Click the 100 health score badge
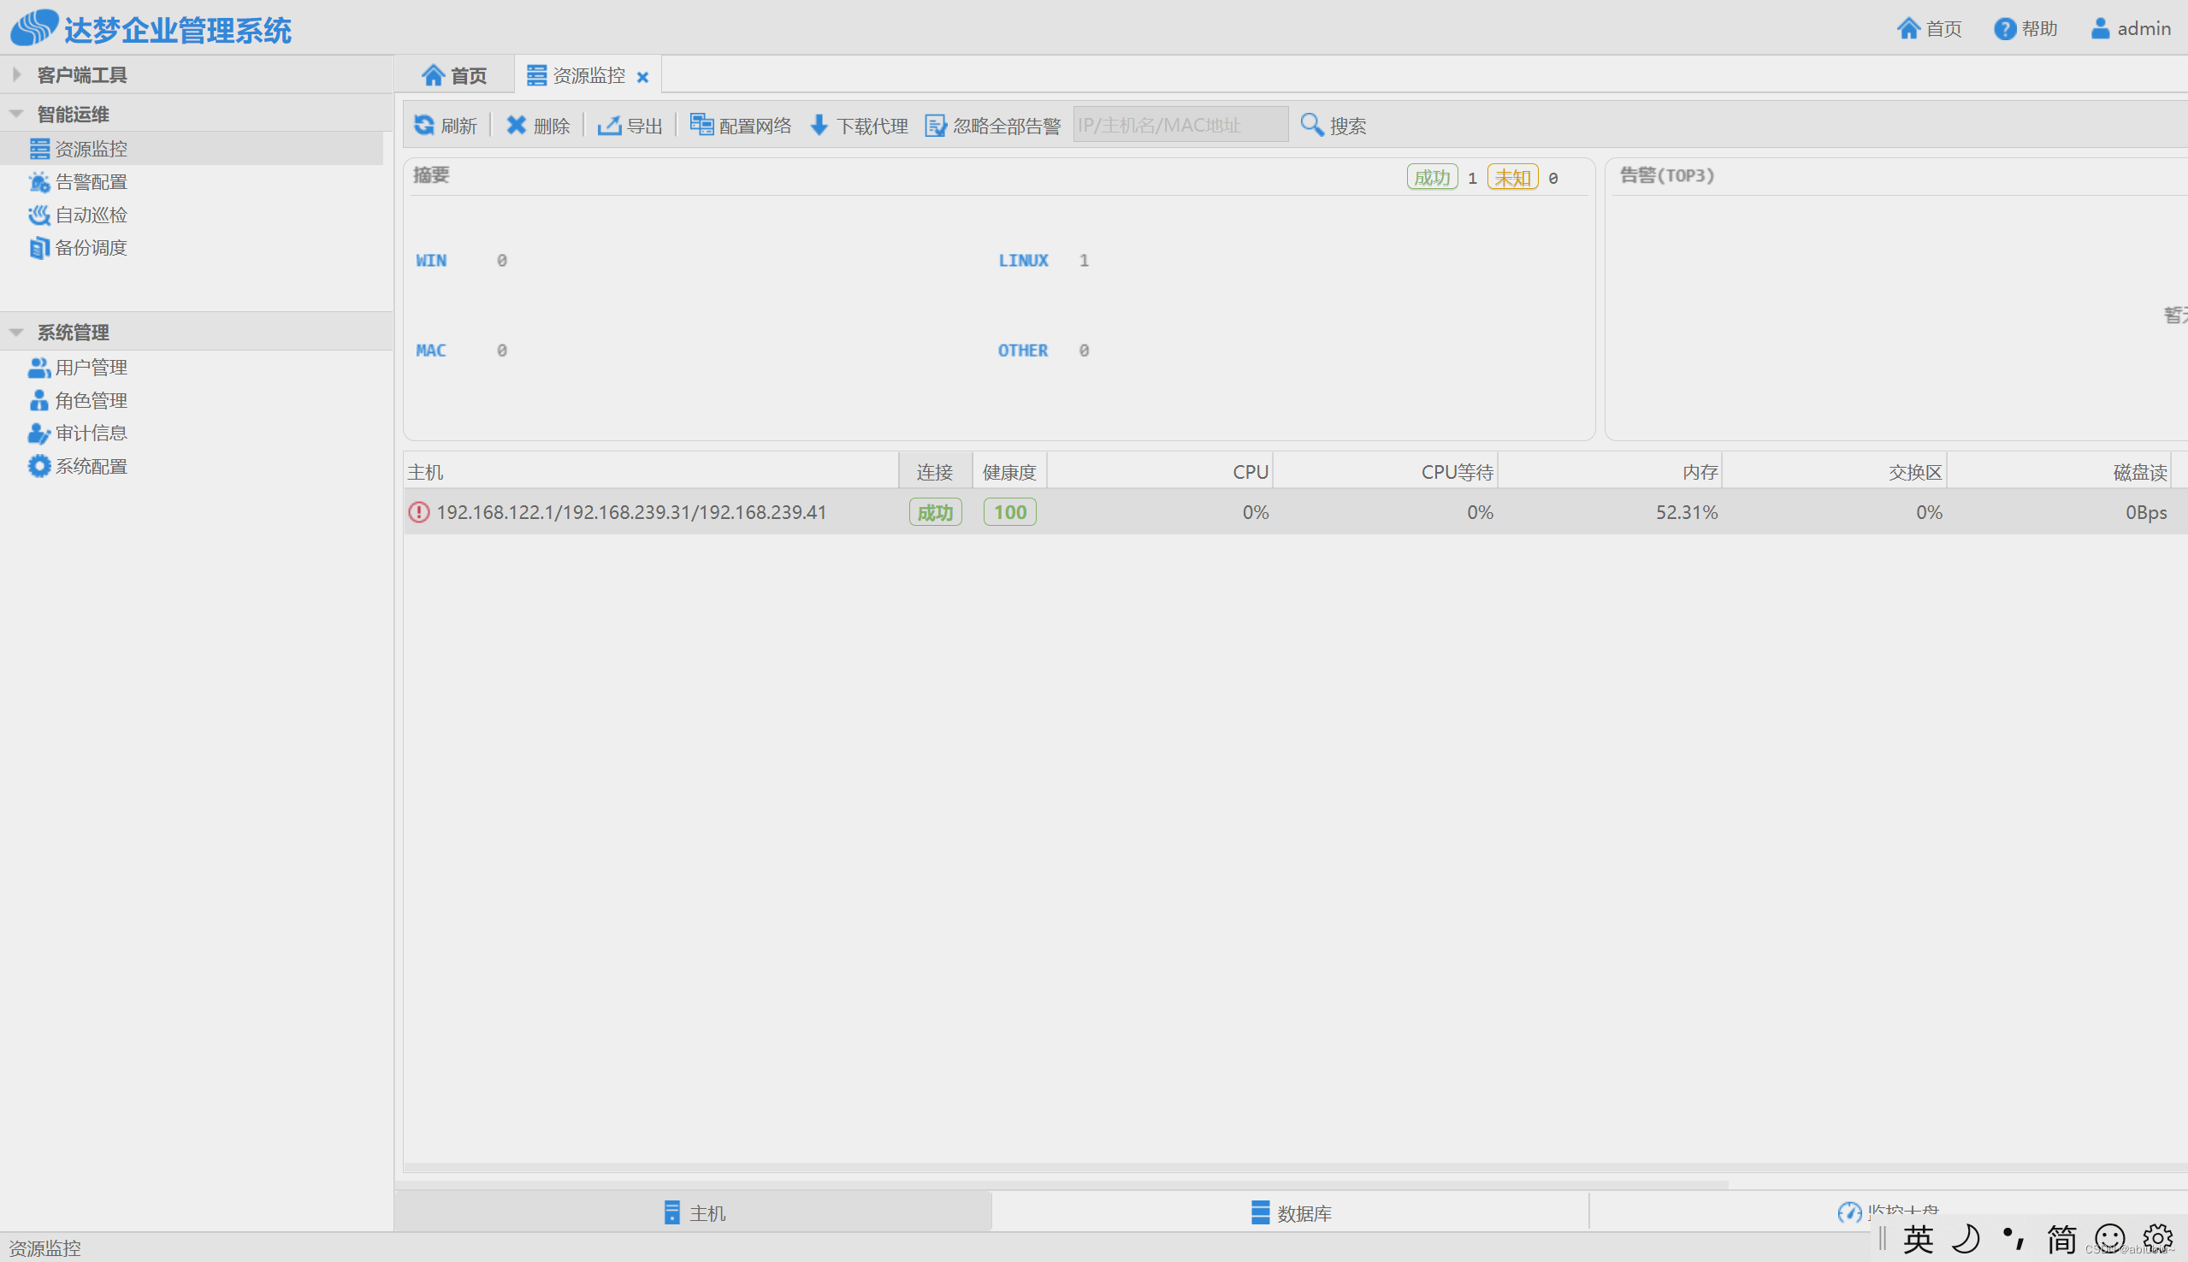The image size is (2188, 1262). [1010, 512]
